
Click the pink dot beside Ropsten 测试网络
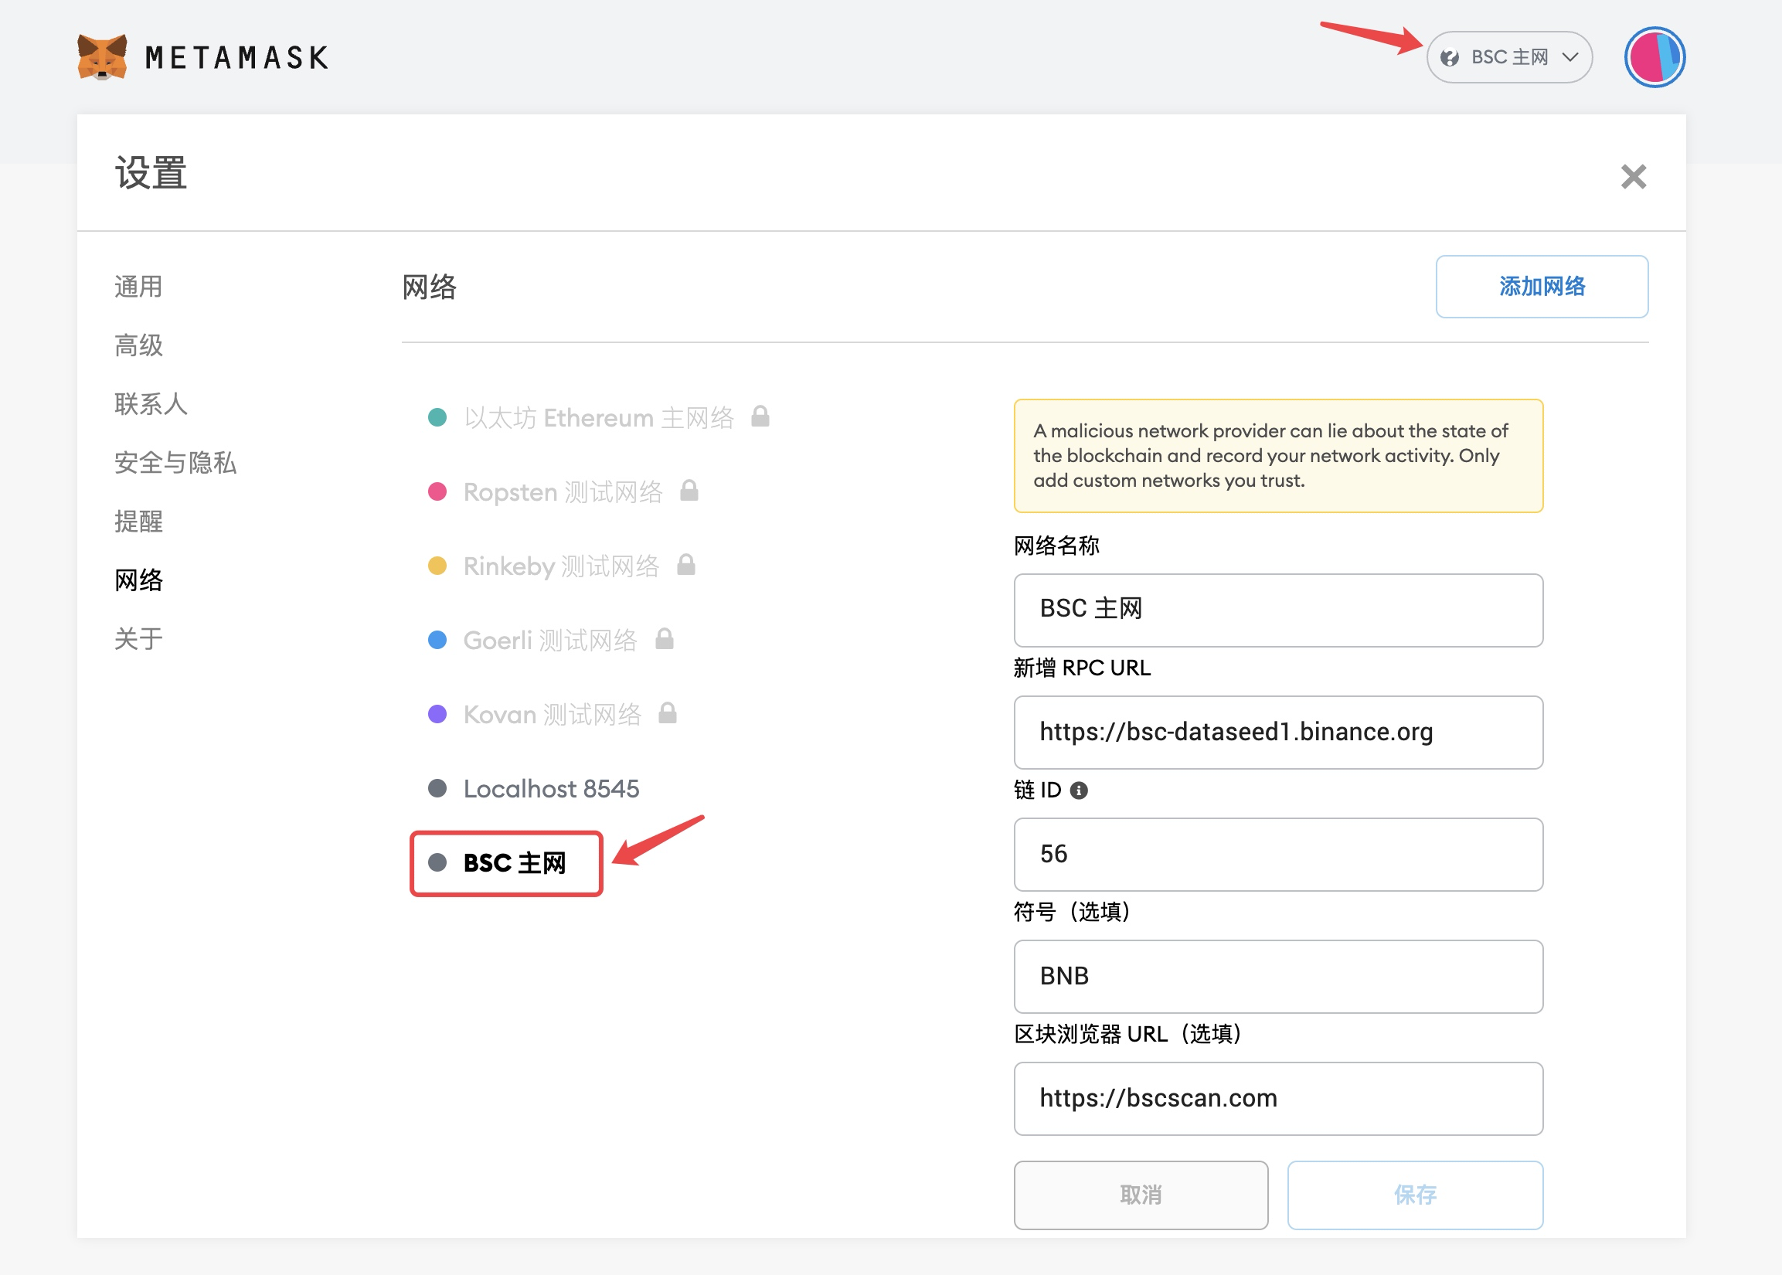coord(437,492)
